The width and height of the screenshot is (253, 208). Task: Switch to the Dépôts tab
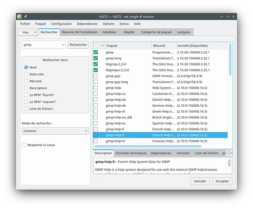click(129, 32)
